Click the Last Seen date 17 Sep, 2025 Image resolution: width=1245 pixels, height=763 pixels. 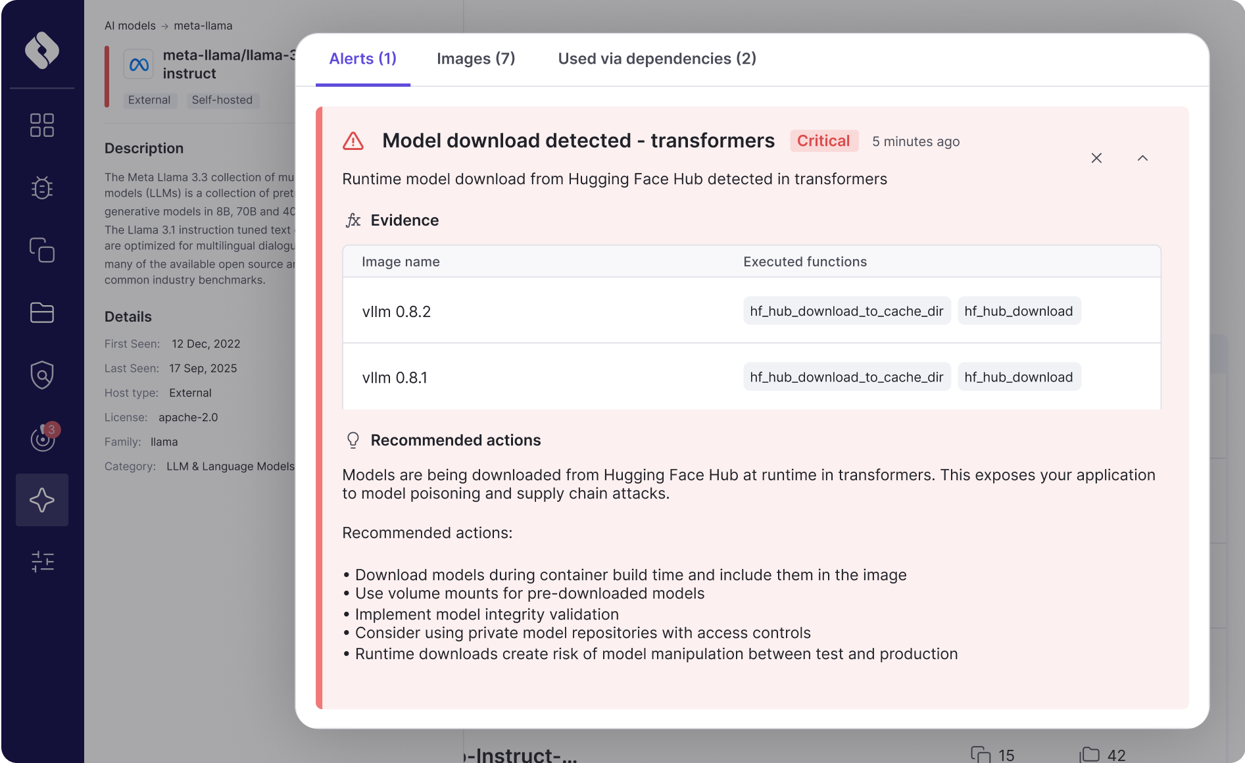click(203, 368)
